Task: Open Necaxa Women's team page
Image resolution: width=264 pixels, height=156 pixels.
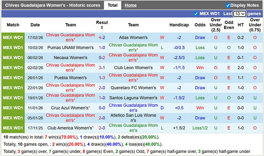Action: [x=70, y=58]
